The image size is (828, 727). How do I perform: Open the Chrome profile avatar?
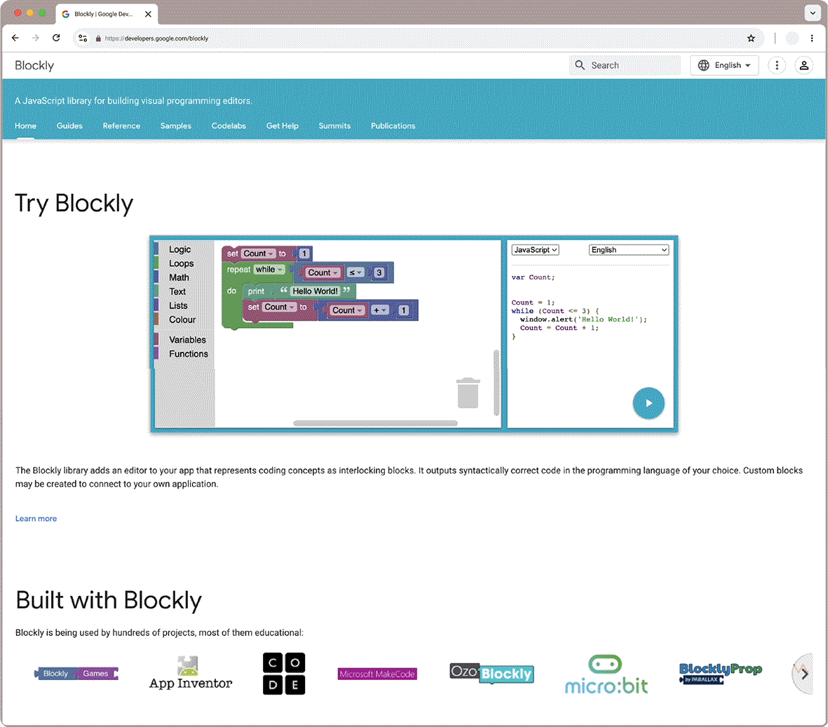pyautogui.click(x=792, y=38)
